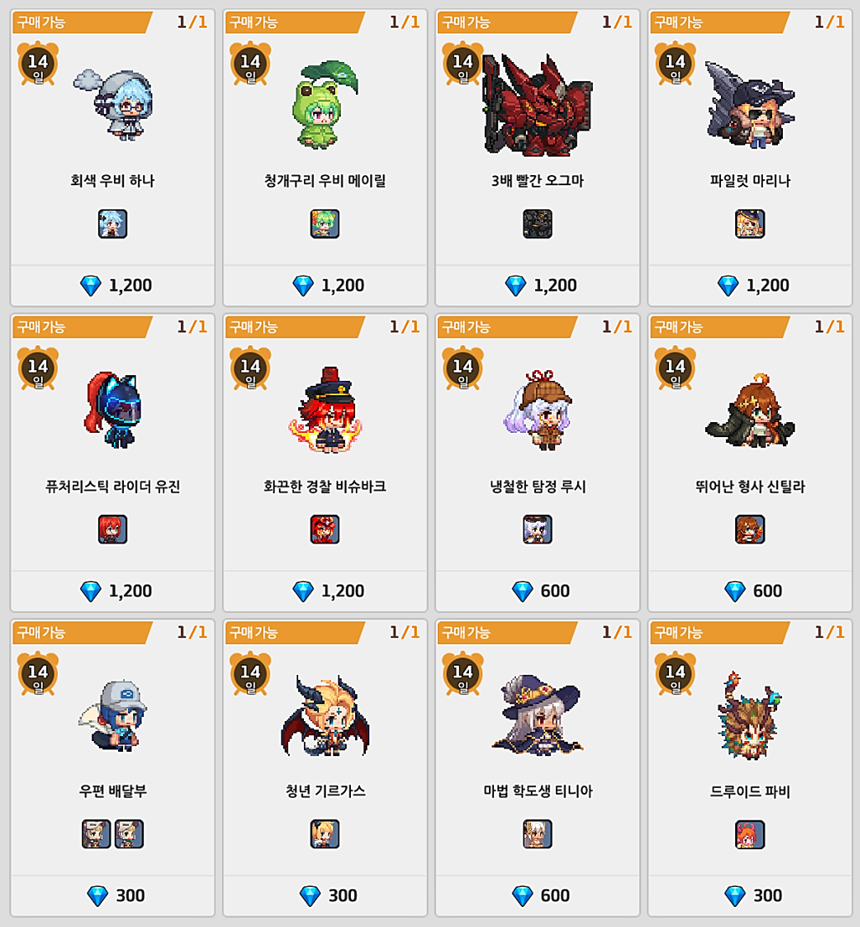Click the blonde portrait icon under 청년 기르가스
The image size is (860, 927).
(325, 834)
